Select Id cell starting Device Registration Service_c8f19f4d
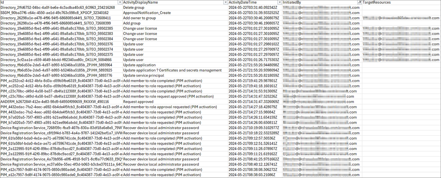441x178 pixels. pos(61,133)
